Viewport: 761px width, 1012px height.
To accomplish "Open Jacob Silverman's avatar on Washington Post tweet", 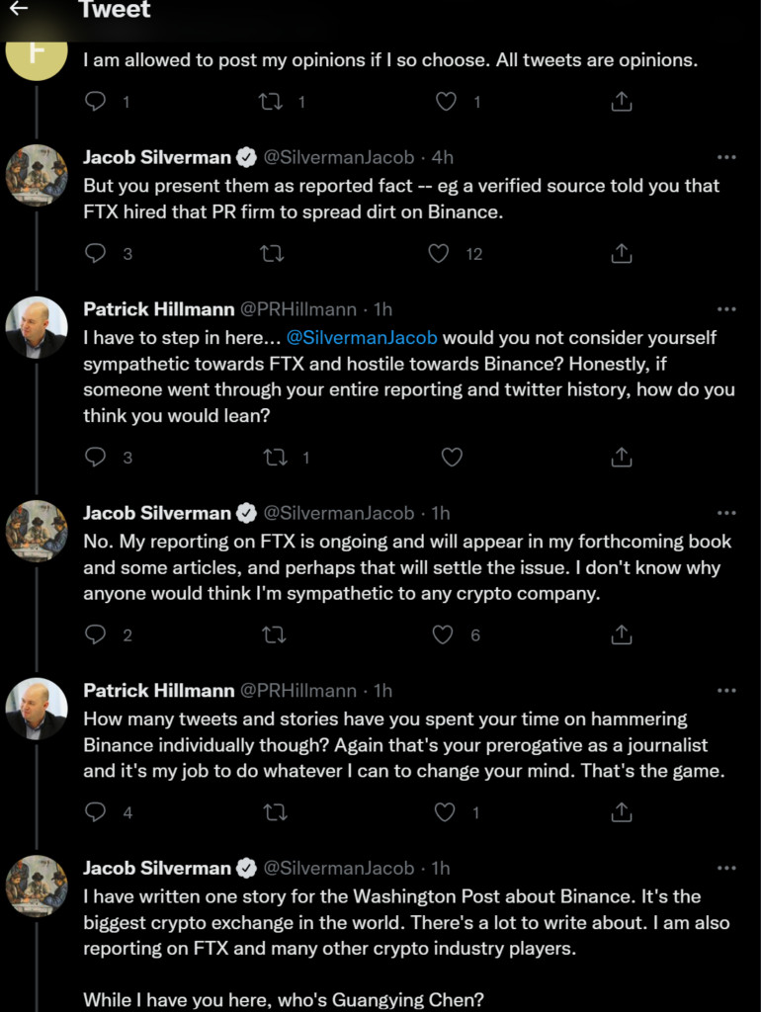I will 37,886.
